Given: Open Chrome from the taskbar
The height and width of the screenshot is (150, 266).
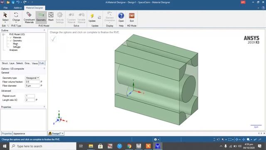Looking at the screenshot, I should pyautogui.click(x=129, y=146).
